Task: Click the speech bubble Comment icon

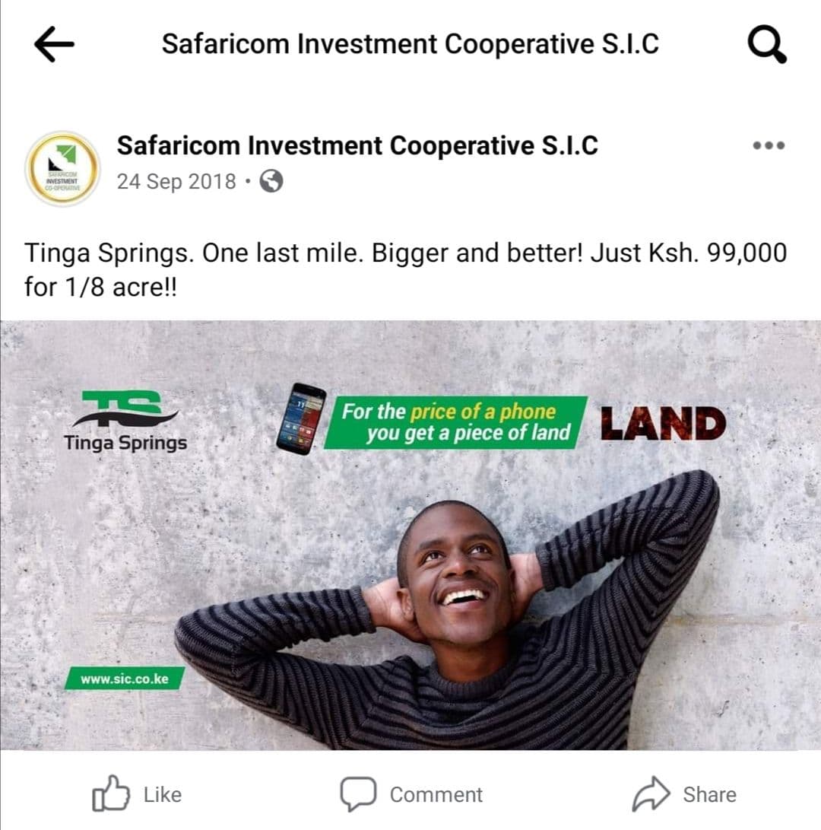Action: coord(358,794)
